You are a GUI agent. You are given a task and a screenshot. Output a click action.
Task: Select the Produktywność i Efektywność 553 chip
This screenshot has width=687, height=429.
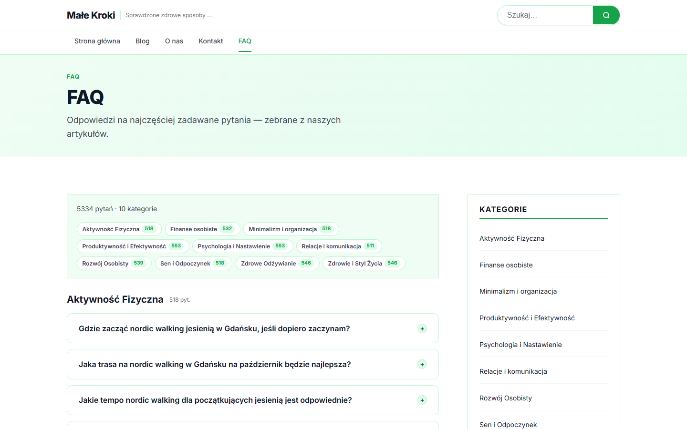pos(133,246)
